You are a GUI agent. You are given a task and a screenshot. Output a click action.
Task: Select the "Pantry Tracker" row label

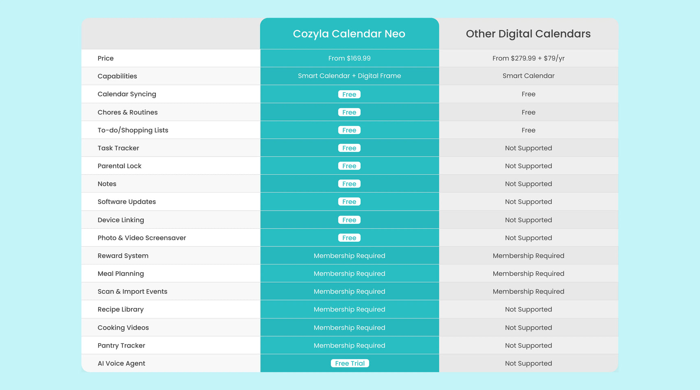click(x=121, y=345)
